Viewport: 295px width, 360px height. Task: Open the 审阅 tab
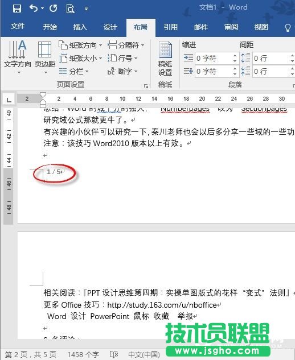231,27
